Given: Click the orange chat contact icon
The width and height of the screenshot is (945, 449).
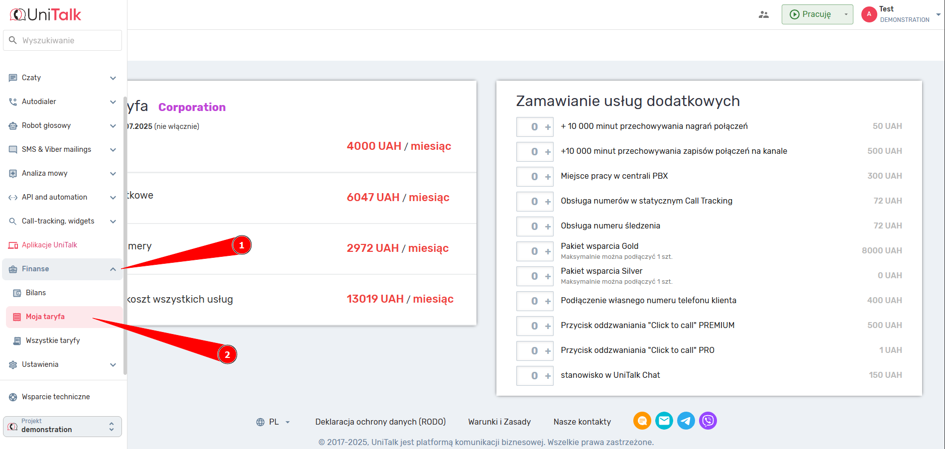Looking at the screenshot, I should coord(642,421).
